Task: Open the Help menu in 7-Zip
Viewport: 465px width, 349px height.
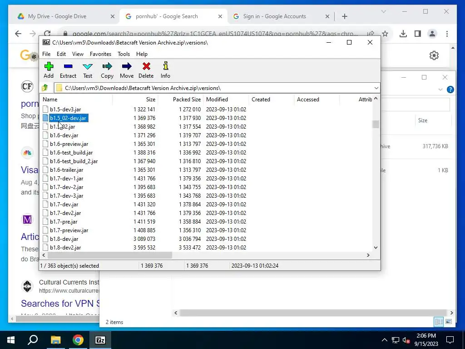Action: pyautogui.click(x=142, y=54)
